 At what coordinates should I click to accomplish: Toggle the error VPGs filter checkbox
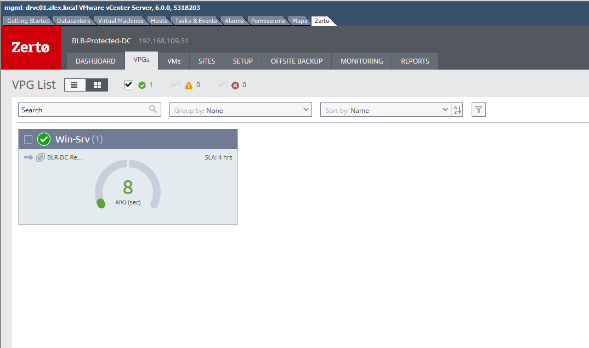click(x=222, y=85)
